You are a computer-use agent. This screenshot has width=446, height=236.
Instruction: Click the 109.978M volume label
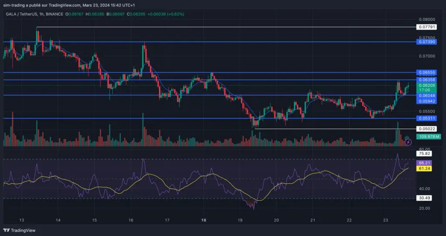pos(429,137)
